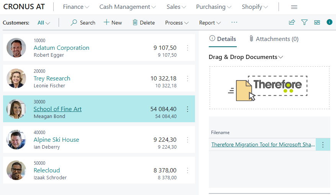
Task: Open the Shopify menu
Action: 255,7
